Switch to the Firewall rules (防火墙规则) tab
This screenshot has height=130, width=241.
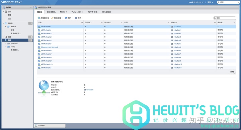click(x=106, y=12)
